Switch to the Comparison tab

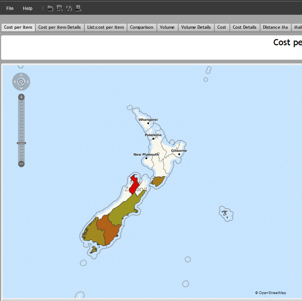pyautogui.click(x=141, y=27)
